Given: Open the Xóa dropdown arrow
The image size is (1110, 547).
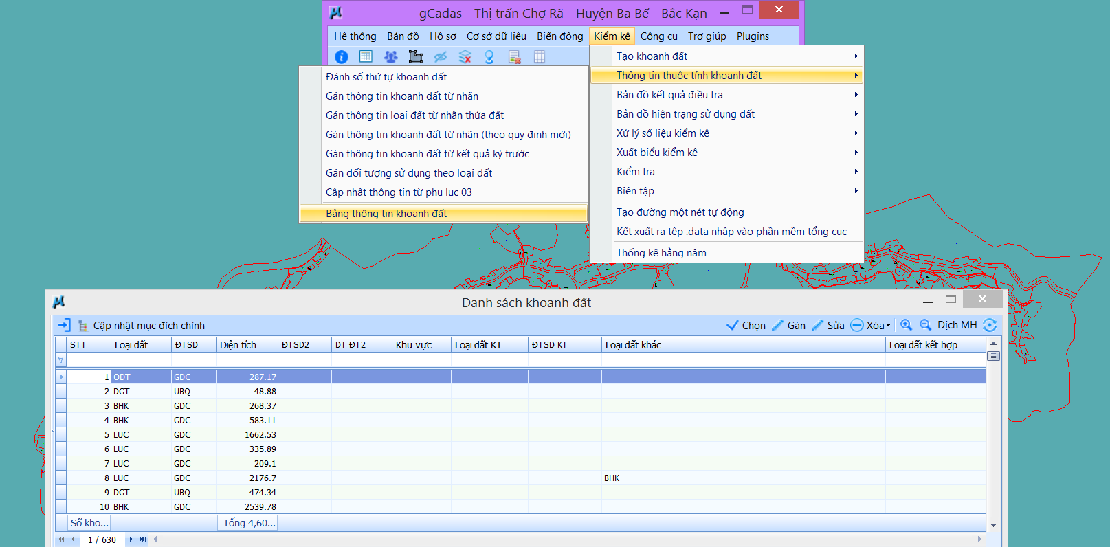Looking at the screenshot, I should click(888, 326).
